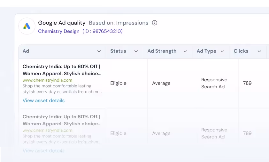Expand the Ad Type column chevron
269x162 pixels.
pyautogui.click(x=222, y=51)
